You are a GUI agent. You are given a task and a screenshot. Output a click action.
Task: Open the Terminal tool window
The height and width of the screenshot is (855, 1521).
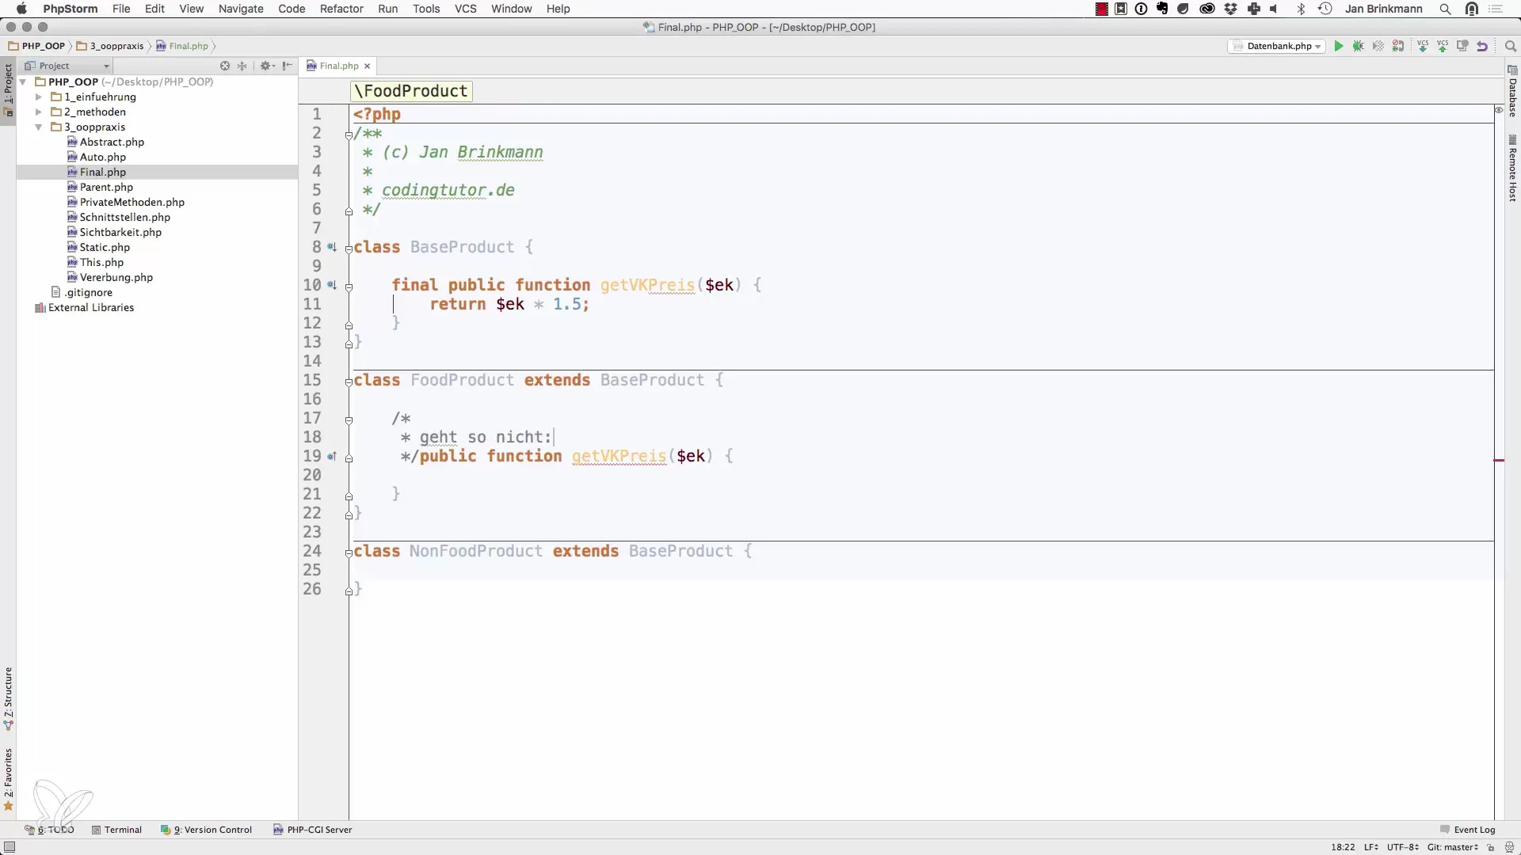tap(116, 830)
